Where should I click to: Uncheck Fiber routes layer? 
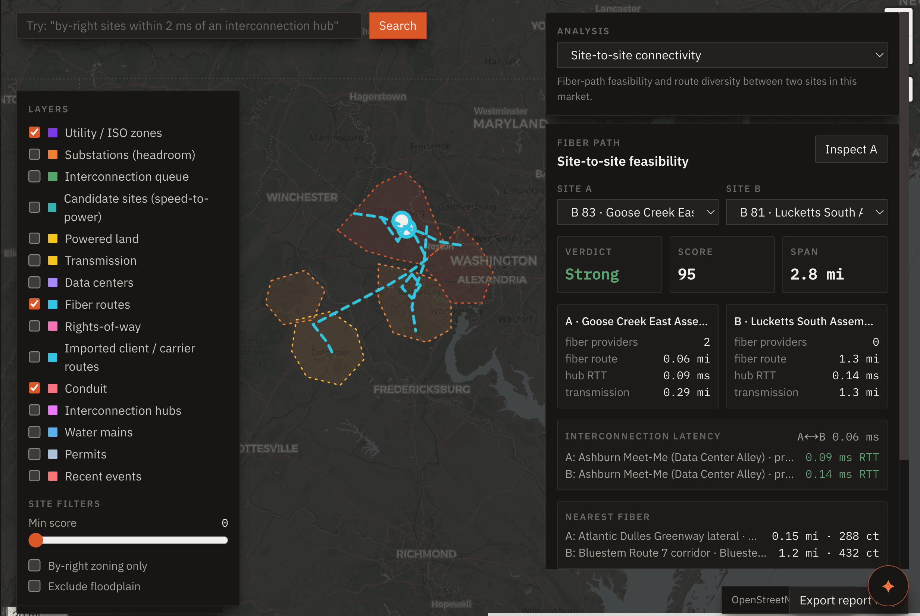click(x=35, y=304)
